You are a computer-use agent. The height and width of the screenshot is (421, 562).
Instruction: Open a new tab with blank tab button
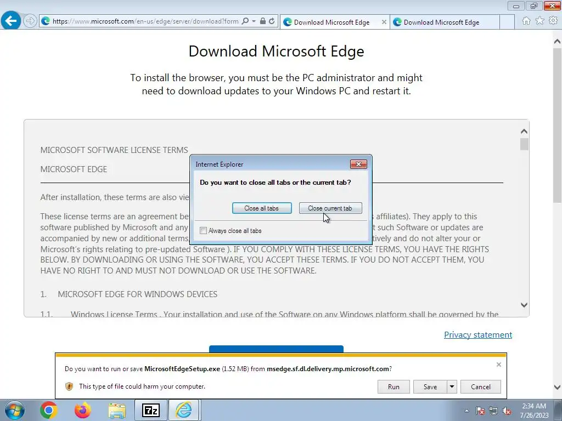coord(507,22)
